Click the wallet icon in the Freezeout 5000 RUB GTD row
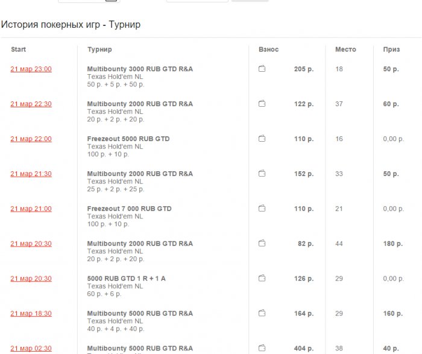 [262, 139]
